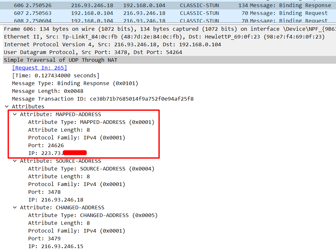Select Attribute Type: SOURCE-ADDRESS (0x0004) line

tap(91, 169)
